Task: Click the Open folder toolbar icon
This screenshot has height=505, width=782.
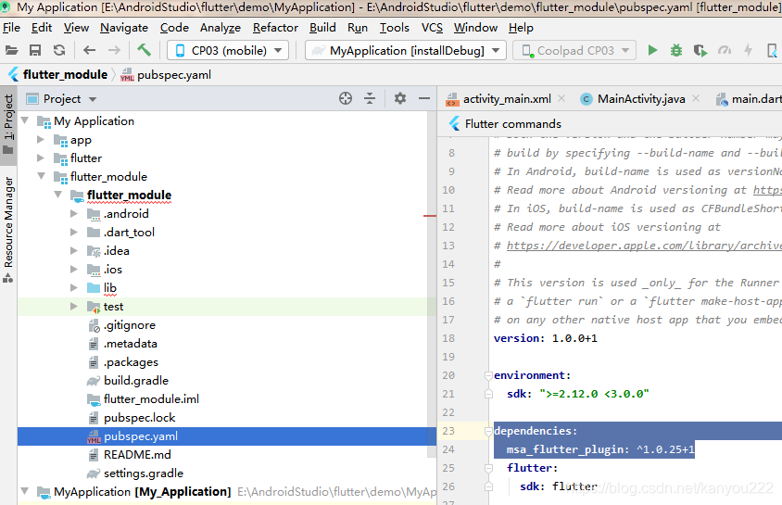Action: (11, 50)
